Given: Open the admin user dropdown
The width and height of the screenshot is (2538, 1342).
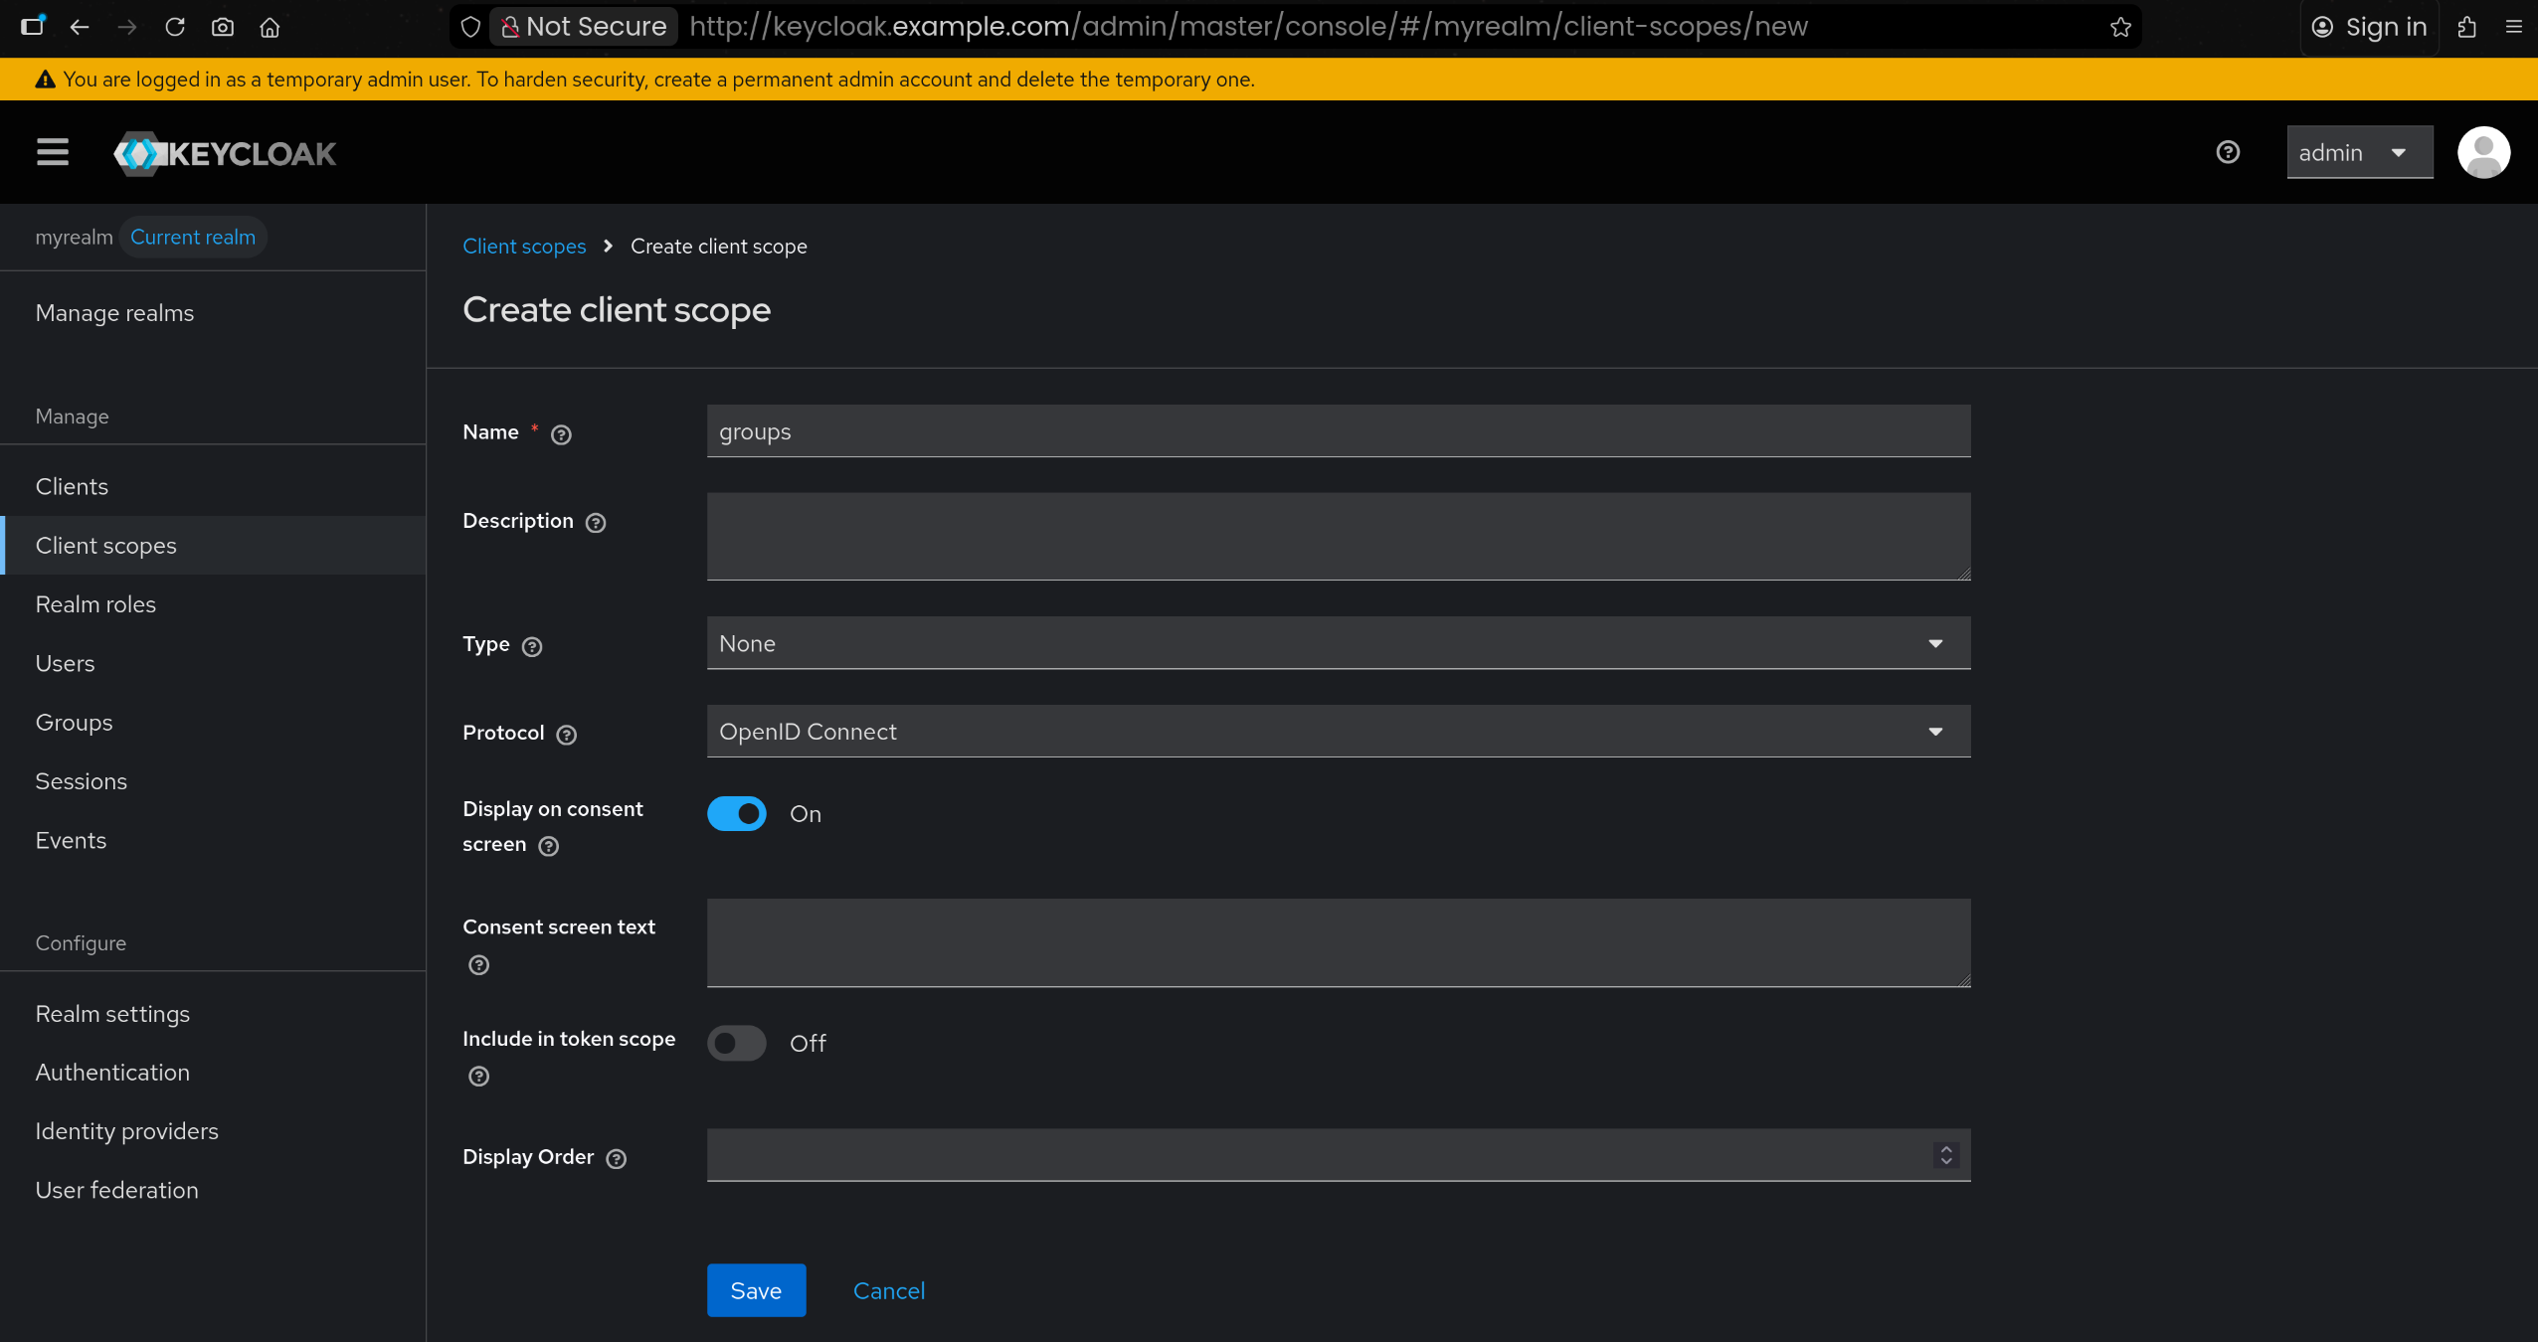Looking at the screenshot, I should [x=2359, y=152].
